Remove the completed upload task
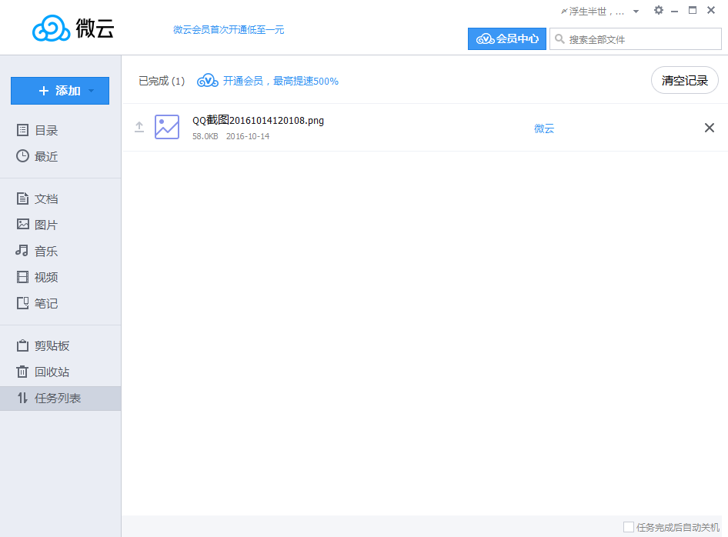The height and width of the screenshot is (537, 728). point(709,128)
